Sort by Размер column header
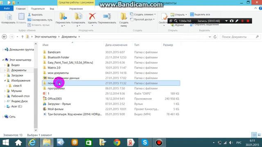Screen dimensions: 262x147 tap(168, 45)
